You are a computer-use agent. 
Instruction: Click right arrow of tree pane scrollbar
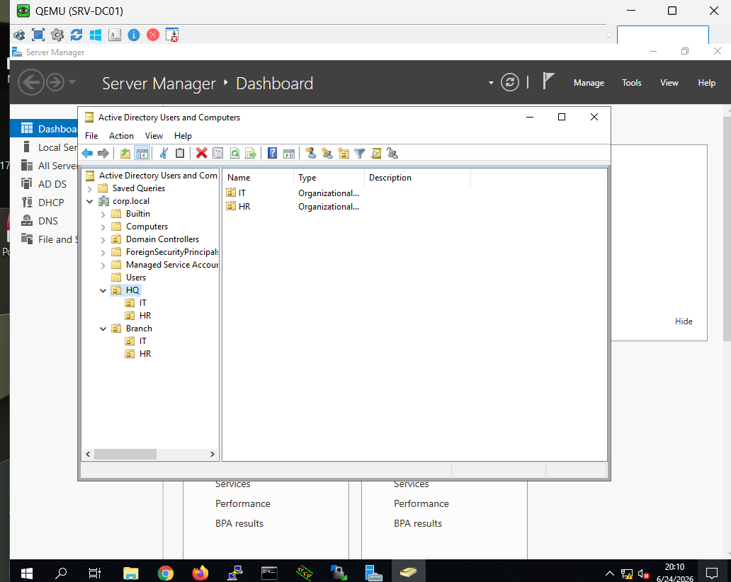point(212,454)
